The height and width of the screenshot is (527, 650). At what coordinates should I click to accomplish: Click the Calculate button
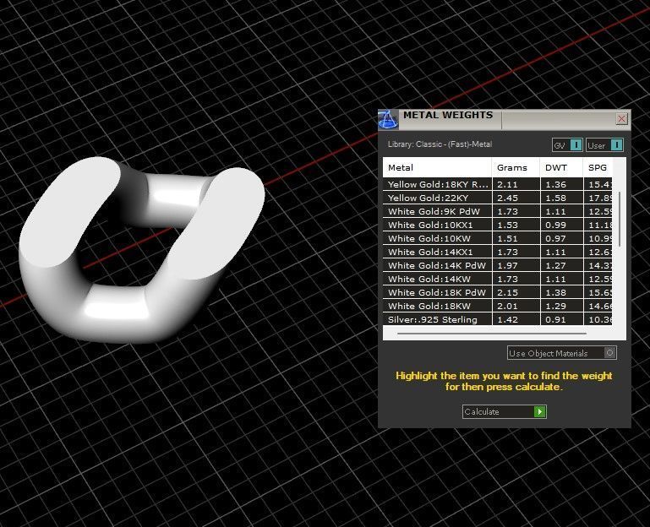[504, 411]
